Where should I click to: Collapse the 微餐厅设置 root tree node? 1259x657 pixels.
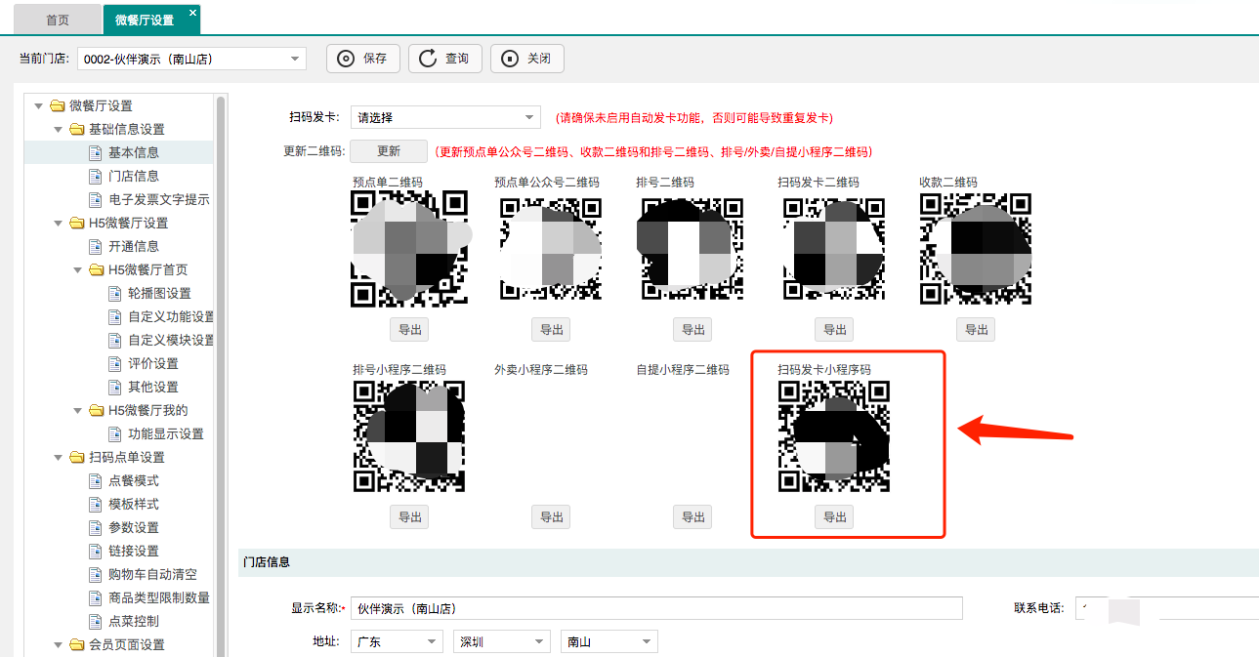coord(38,105)
